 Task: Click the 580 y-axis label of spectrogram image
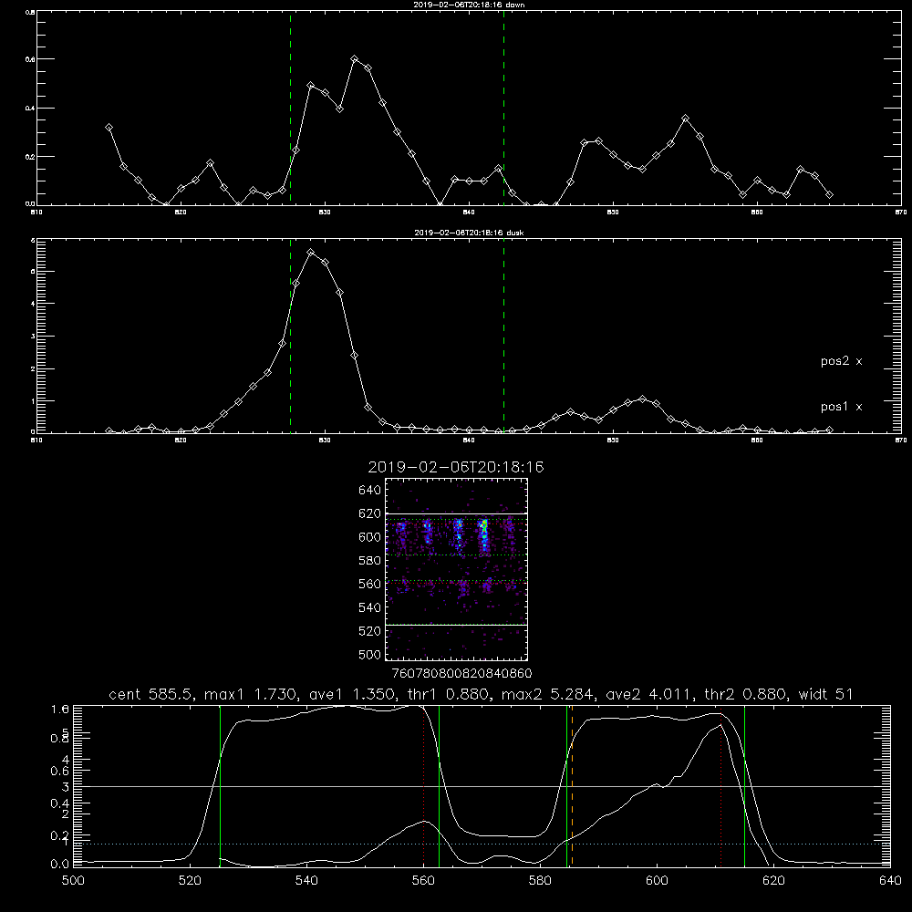tap(370, 561)
